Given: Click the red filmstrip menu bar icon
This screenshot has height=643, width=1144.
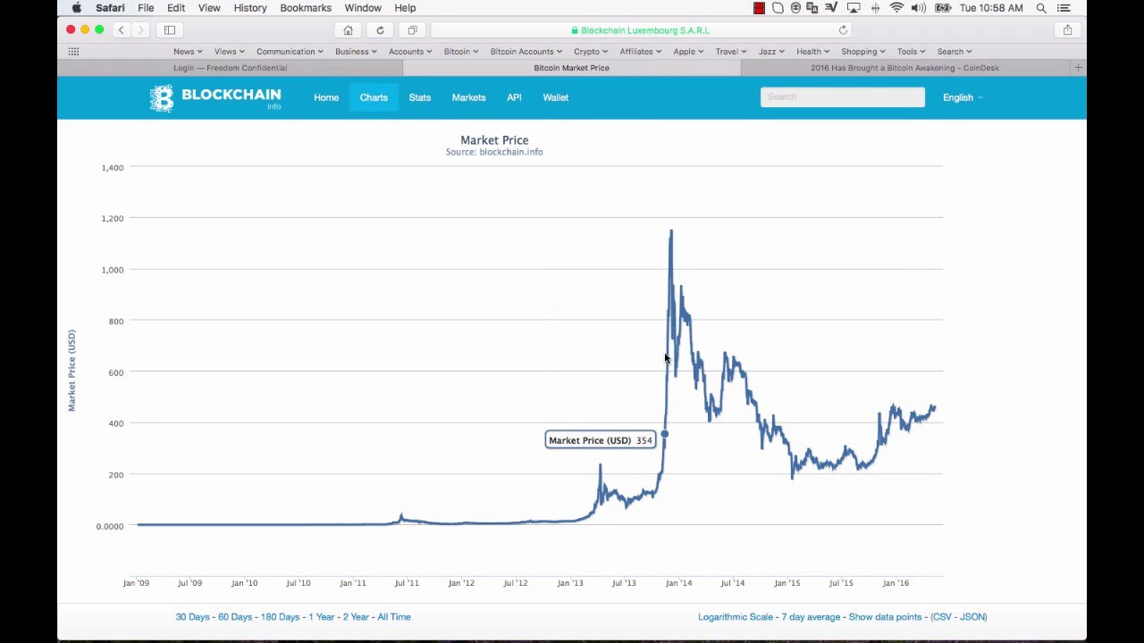Looking at the screenshot, I should [x=759, y=8].
